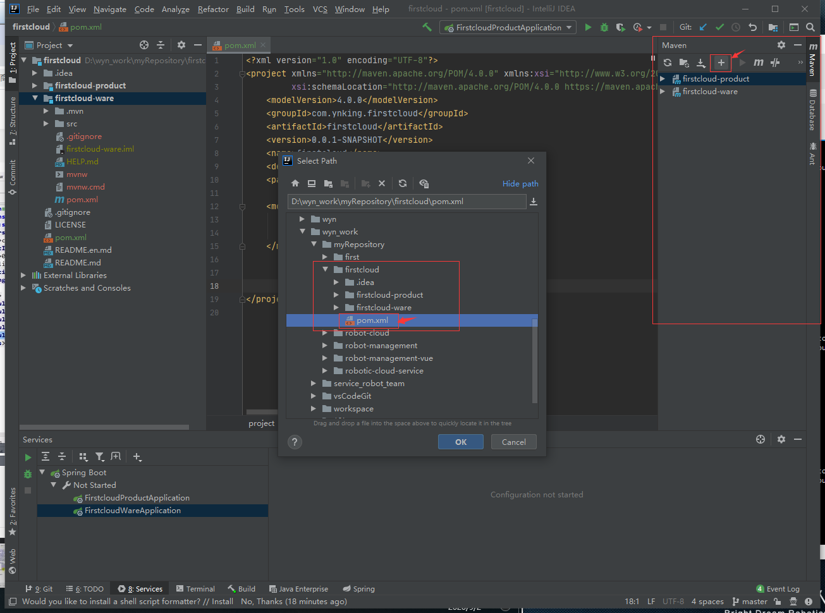Click the Git Commit checkmark icon
This screenshot has width=825, height=613.
[719, 27]
